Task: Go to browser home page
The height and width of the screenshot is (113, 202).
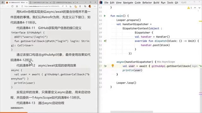Action: pos(17,6)
